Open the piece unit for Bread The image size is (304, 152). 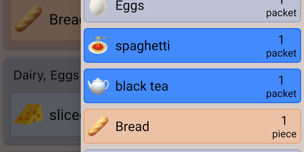[284, 134]
